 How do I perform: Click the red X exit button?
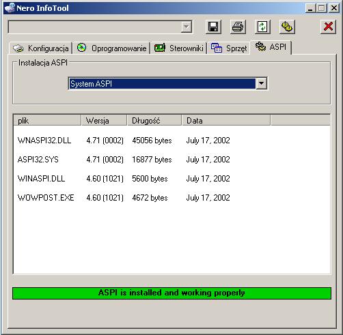click(328, 27)
